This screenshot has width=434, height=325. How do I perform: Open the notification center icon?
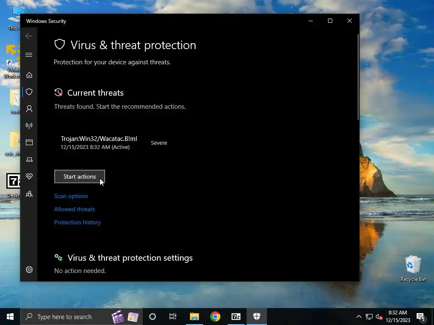click(x=421, y=317)
